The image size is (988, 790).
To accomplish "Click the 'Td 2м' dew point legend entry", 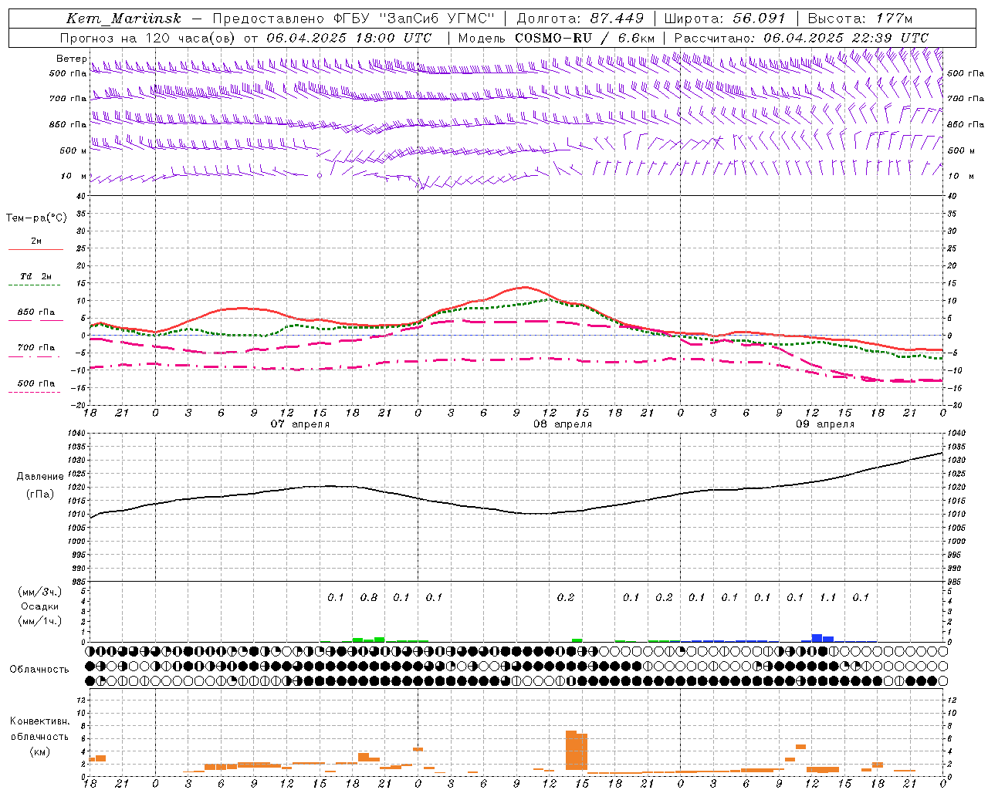I will (x=36, y=276).
